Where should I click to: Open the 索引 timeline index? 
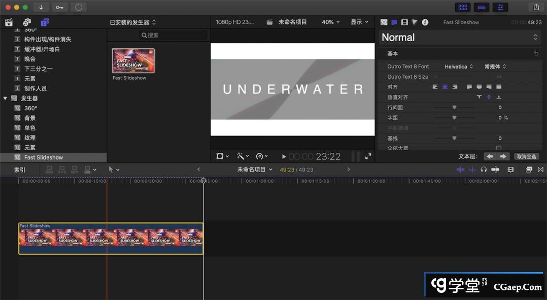19,170
